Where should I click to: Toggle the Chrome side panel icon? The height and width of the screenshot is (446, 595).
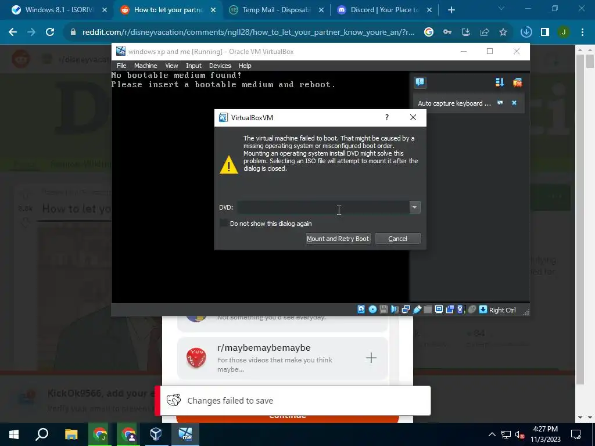coord(545,33)
